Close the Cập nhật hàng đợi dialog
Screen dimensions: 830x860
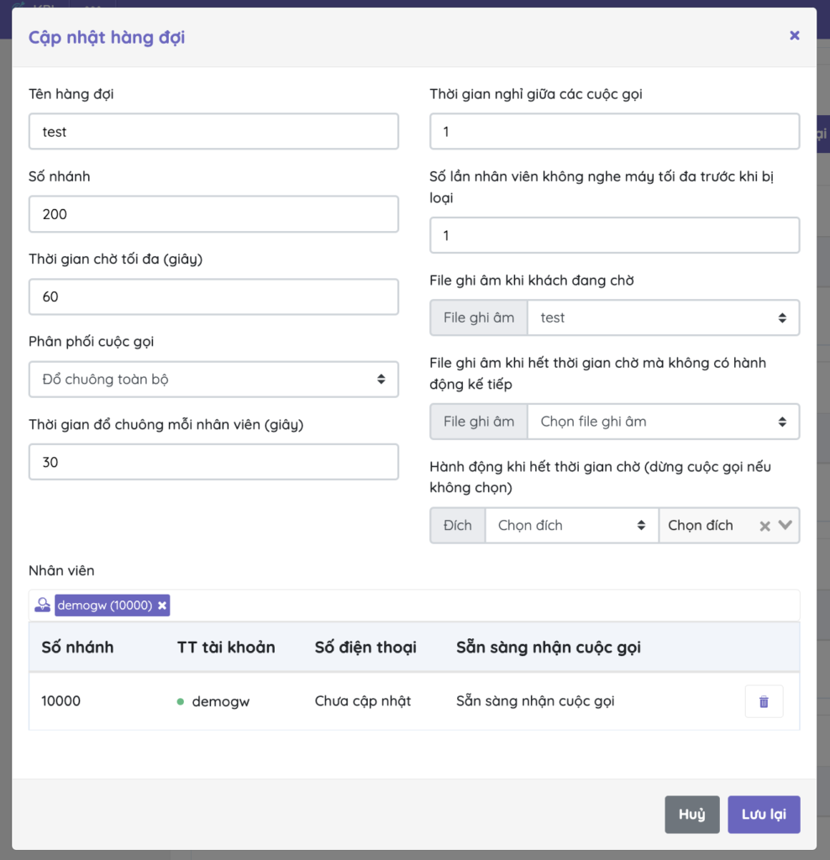click(794, 35)
